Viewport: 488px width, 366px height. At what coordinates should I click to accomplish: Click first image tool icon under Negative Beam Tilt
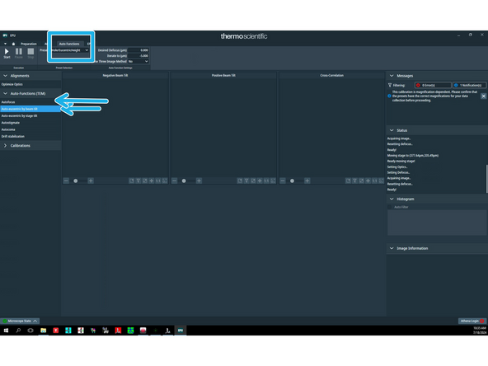click(x=132, y=181)
